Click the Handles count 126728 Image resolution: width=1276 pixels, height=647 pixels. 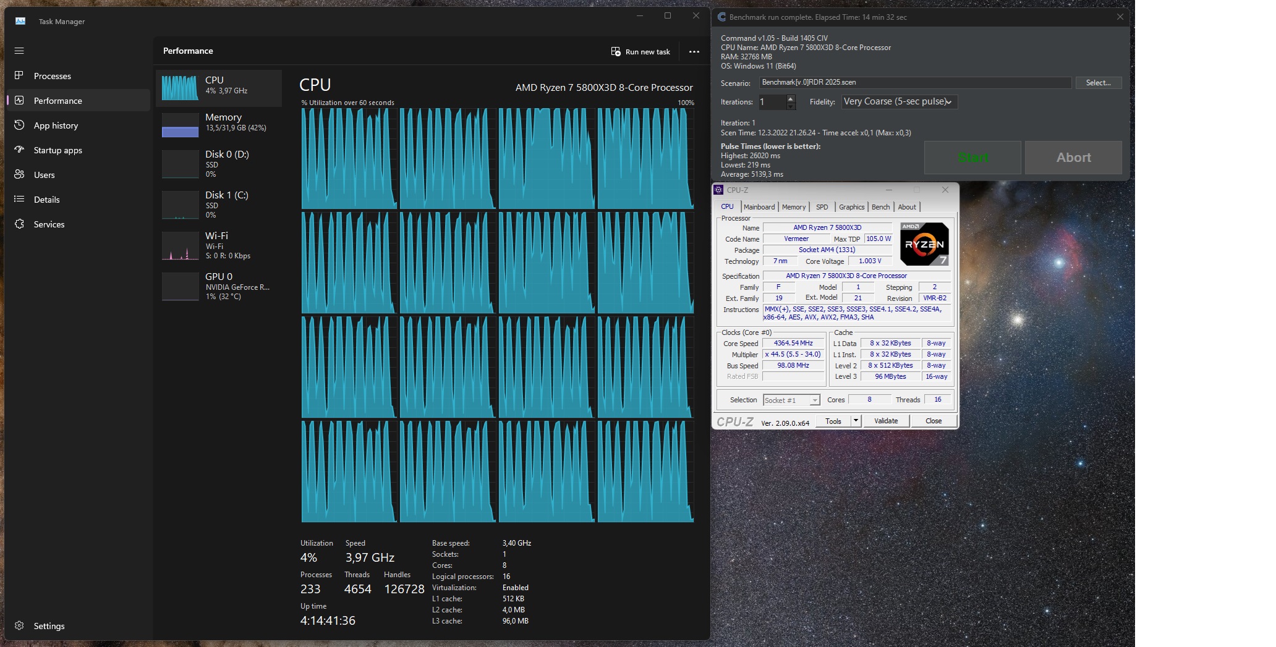pyautogui.click(x=404, y=590)
